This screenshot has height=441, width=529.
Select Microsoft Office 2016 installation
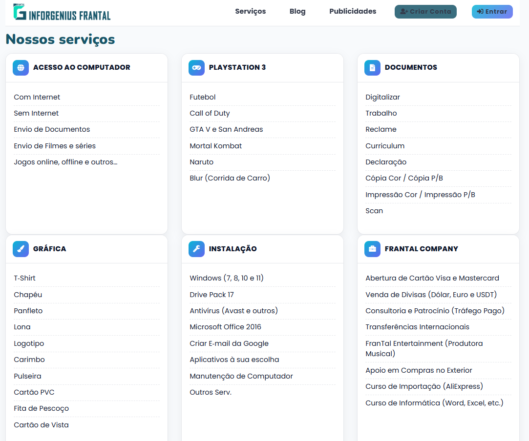coord(225,327)
